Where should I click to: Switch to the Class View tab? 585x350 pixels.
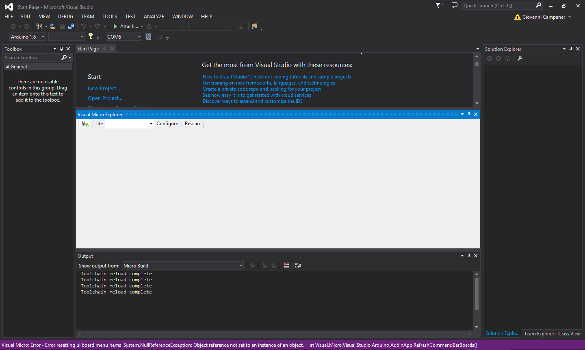569,334
